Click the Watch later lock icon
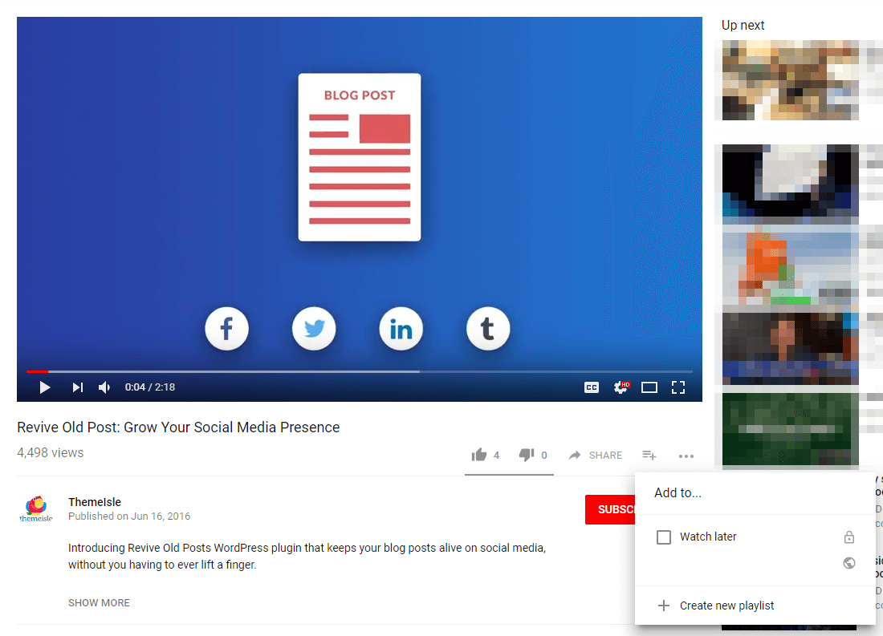This screenshot has width=883, height=636. coord(849,537)
